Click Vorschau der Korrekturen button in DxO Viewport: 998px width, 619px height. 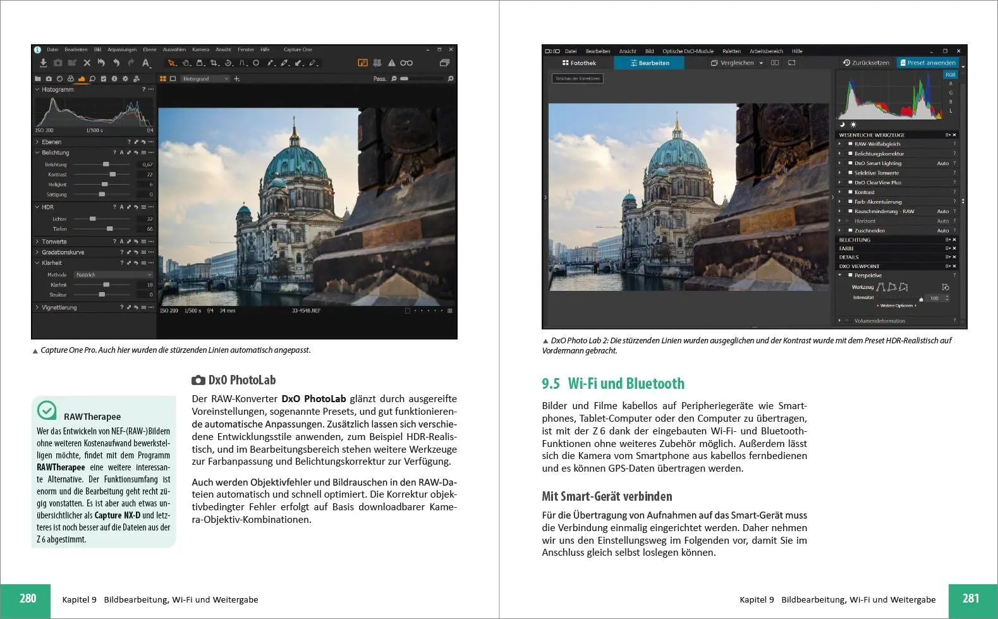[578, 78]
